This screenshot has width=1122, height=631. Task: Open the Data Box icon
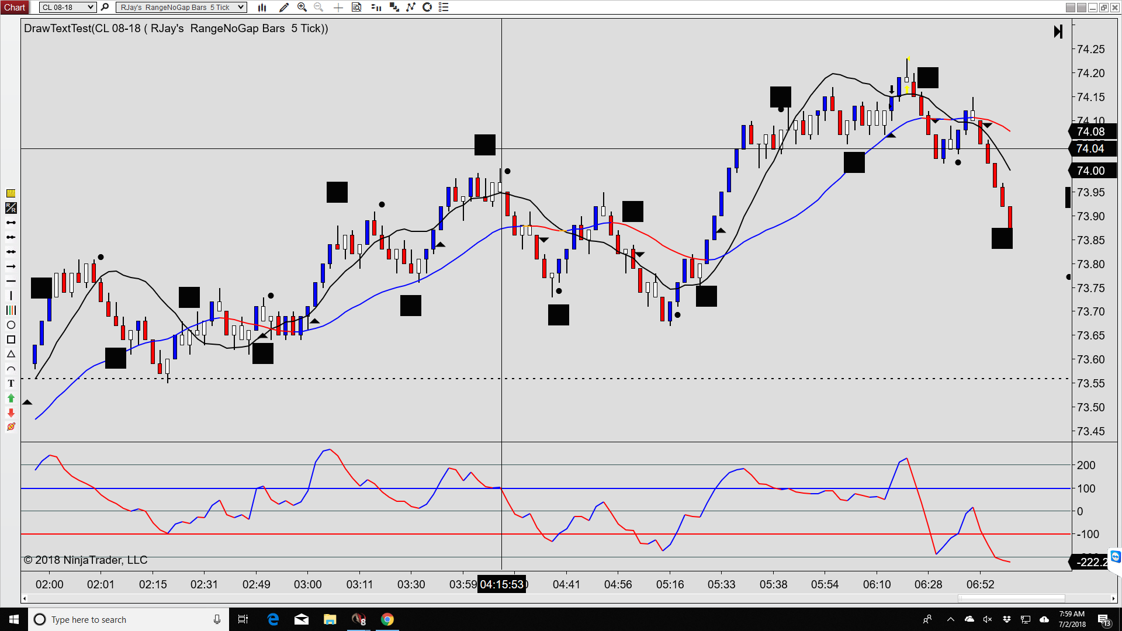pos(356,8)
